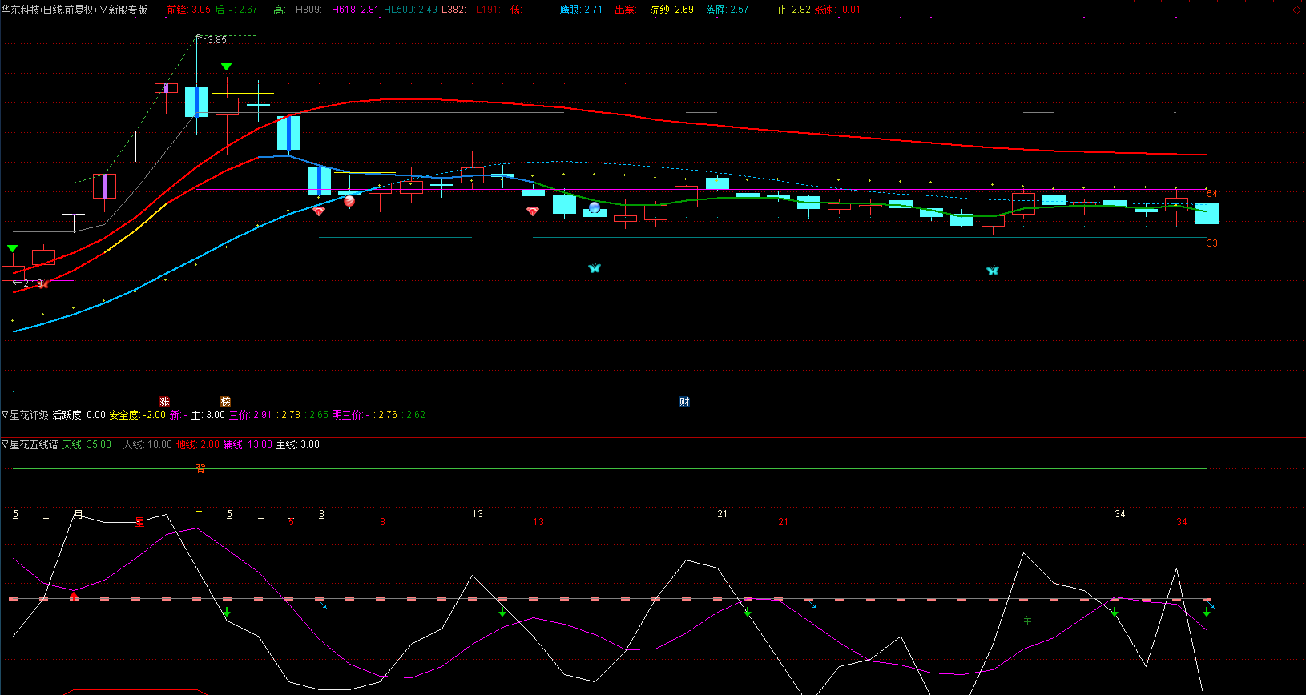Click the first green down-arrow in 星花五线谱
The width and height of the screenshot is (1306, 695).
227,612
